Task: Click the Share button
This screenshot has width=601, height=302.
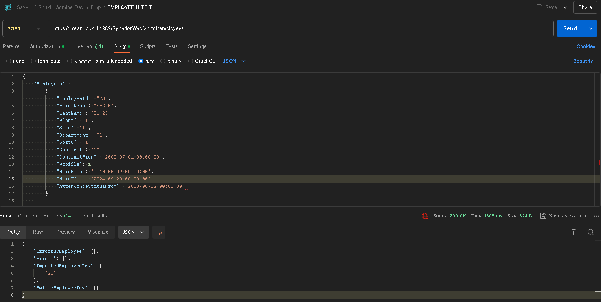Action: pyautogui.click(x=585, y=7)
